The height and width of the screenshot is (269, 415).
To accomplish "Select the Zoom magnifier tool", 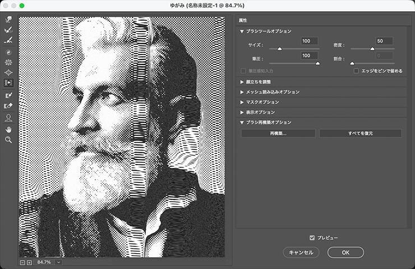I will (x=8, y=140).
